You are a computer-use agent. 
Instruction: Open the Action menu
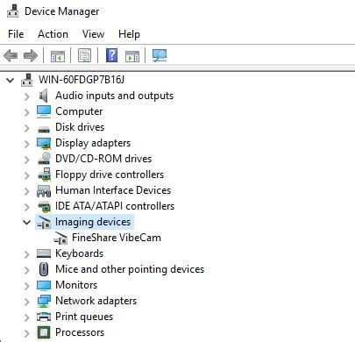pyautogui.click(x=53, y=34)
